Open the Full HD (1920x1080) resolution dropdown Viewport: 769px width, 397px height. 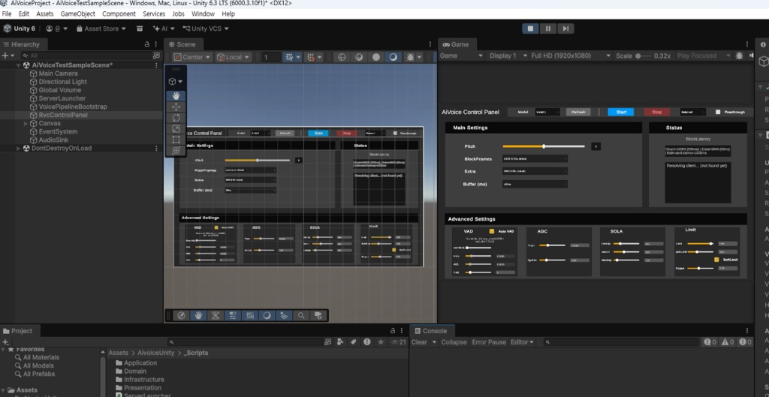(571, 56)
